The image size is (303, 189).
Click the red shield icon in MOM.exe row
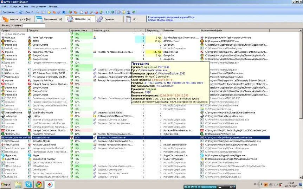(x=72, y=130)
